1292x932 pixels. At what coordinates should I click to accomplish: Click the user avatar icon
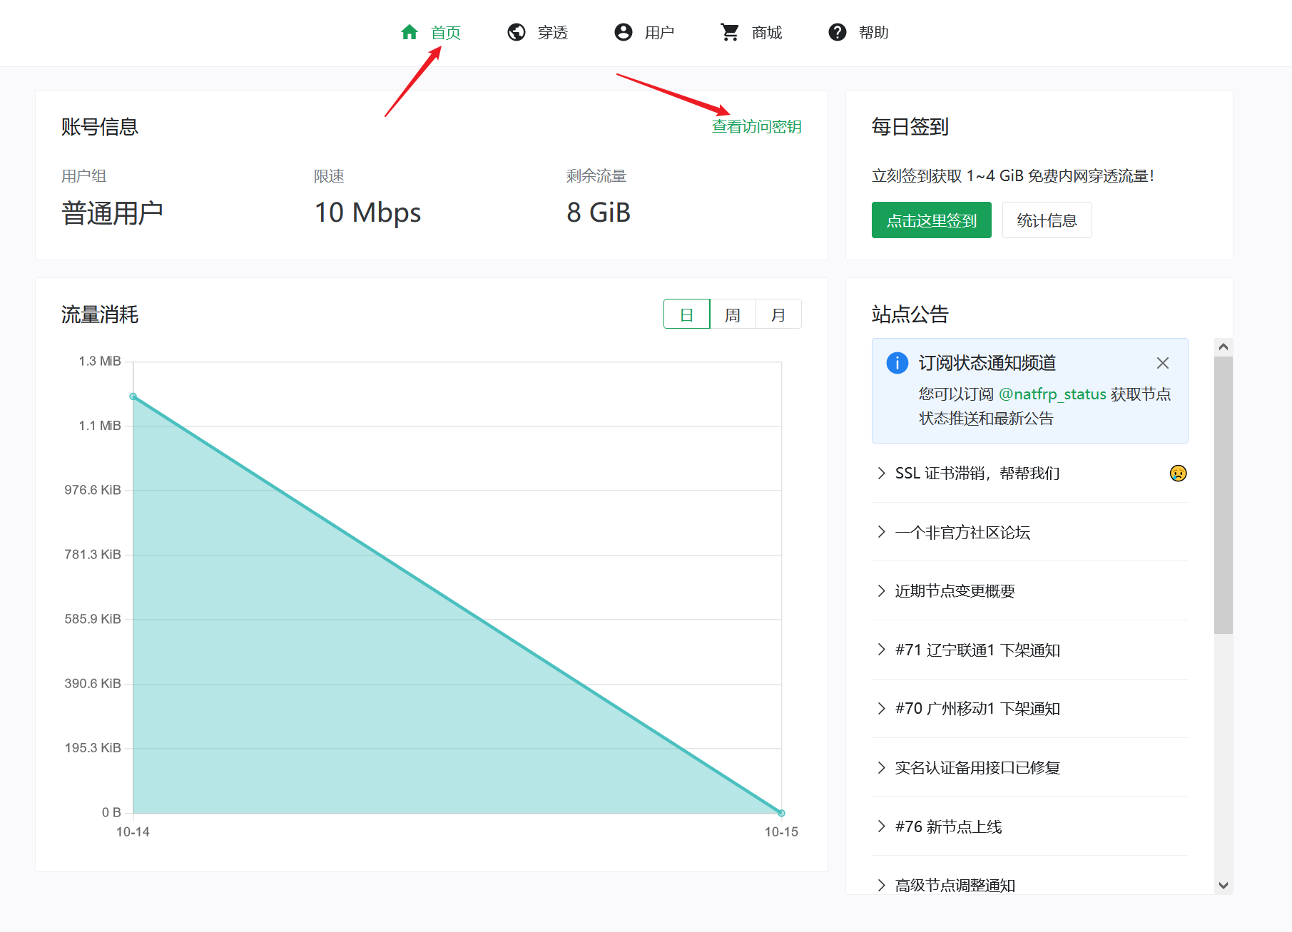624,32
